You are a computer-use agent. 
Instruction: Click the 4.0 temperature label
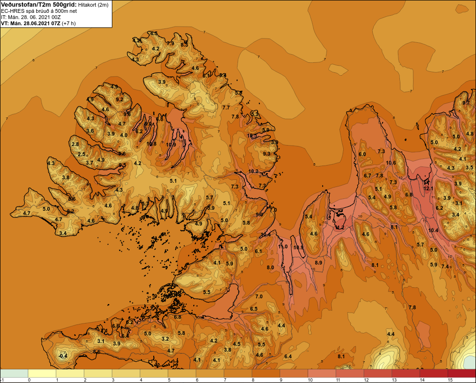tap(124, 135)
